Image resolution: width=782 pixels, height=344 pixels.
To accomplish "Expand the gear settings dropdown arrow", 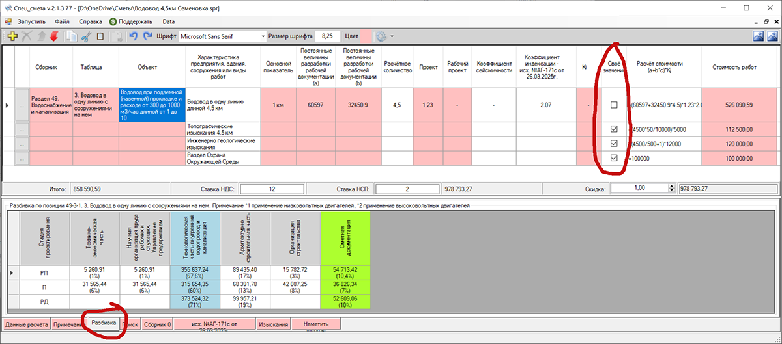I will click(x=392, y=36).
